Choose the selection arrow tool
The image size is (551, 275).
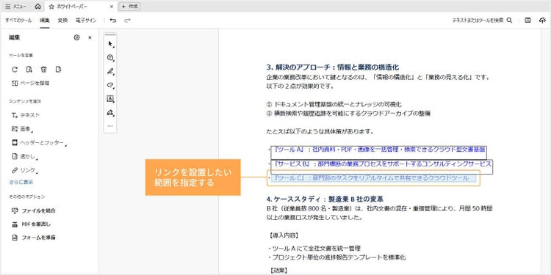coord(110,44)
